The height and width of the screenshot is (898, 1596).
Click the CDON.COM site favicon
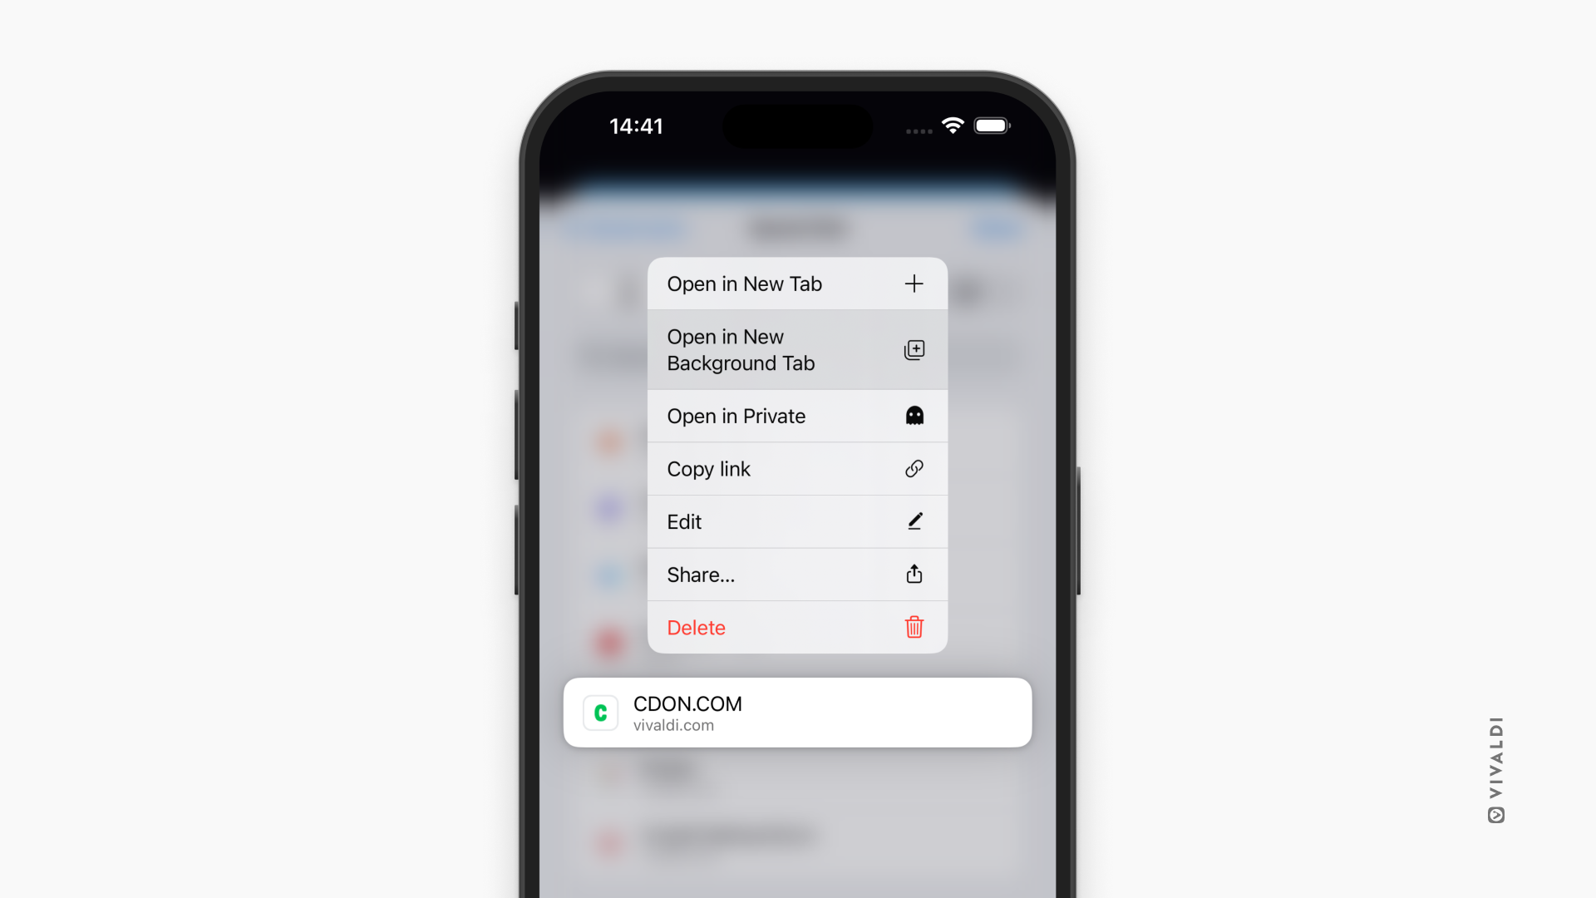point(601,713)
